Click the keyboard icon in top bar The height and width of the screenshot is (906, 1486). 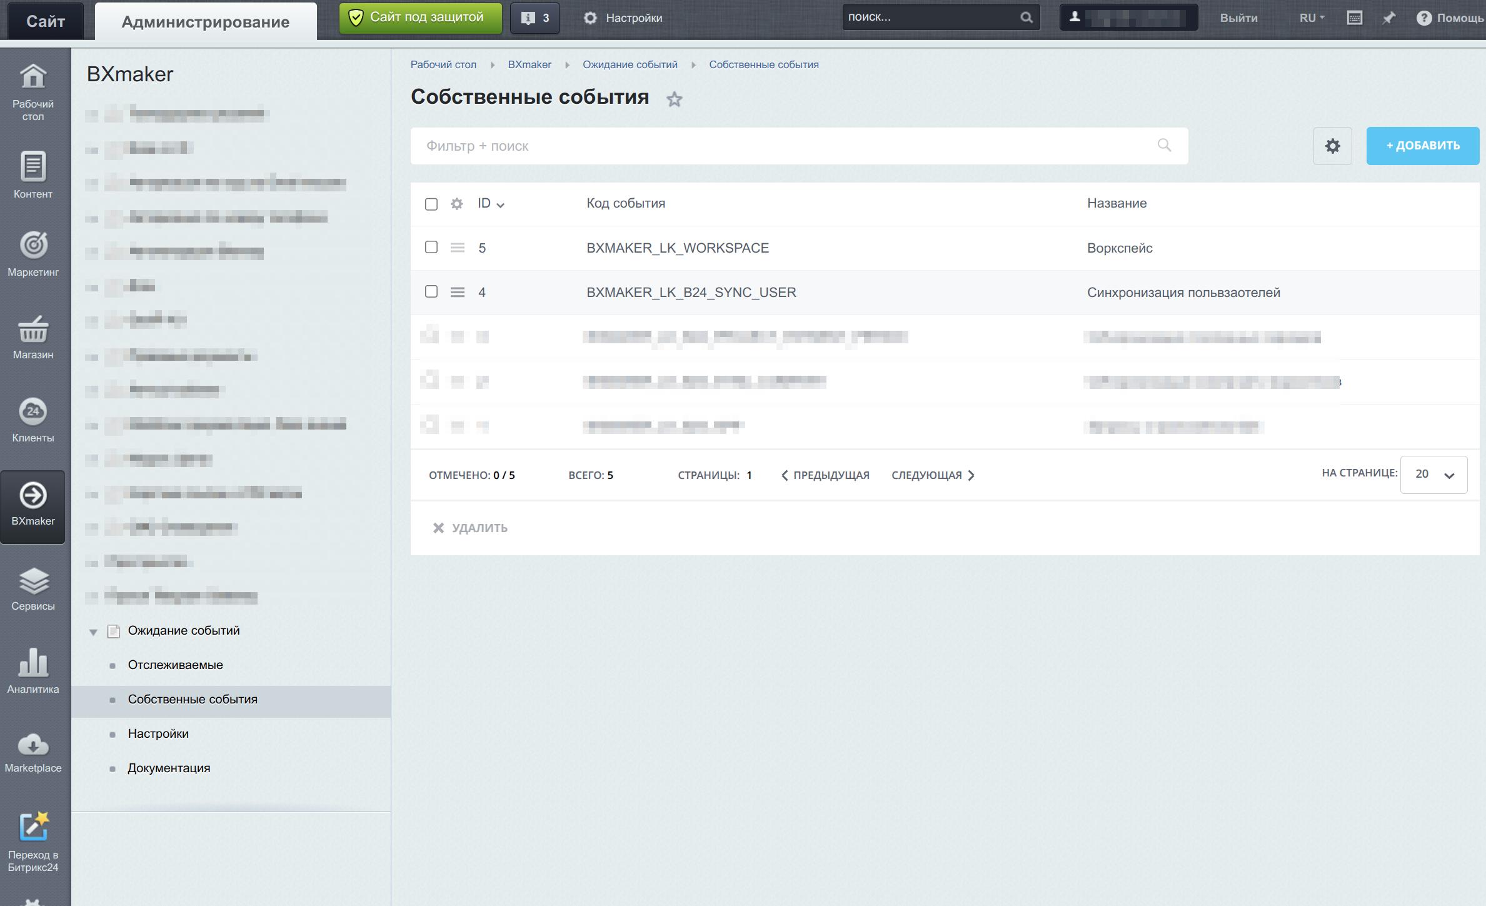1354,18
